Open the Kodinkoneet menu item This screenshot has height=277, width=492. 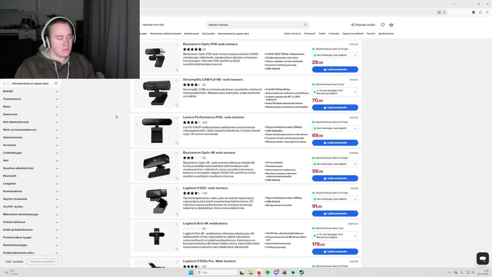[191, 33]
